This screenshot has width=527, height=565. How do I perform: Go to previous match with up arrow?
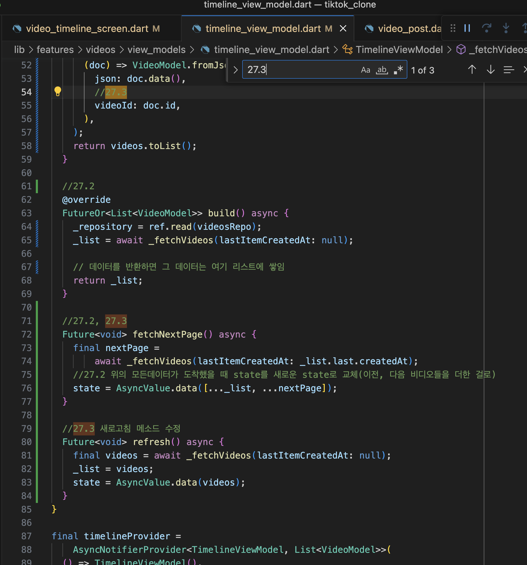point(472,70)
